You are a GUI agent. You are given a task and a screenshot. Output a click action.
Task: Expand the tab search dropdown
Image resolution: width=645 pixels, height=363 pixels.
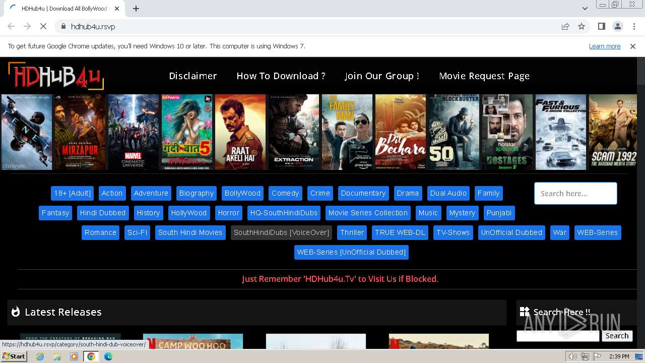pyautogui.click(x=585, y=9)
